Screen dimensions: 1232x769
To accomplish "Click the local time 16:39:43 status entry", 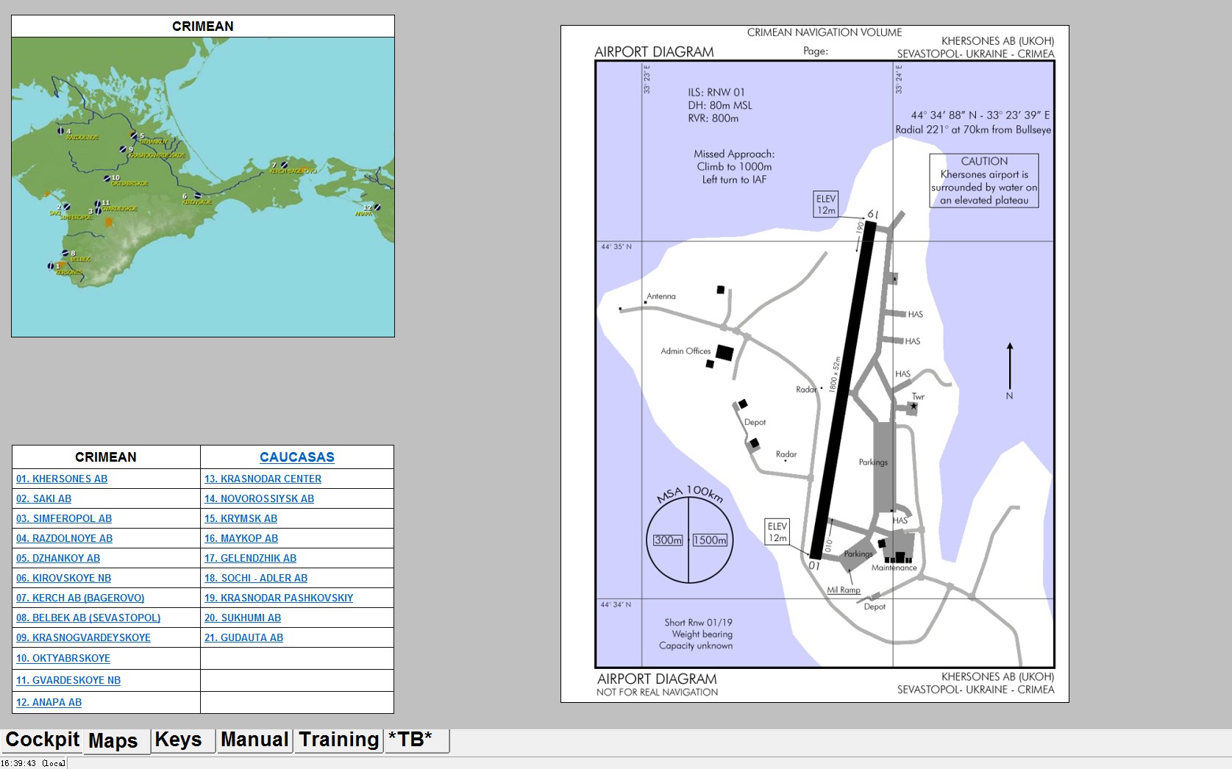I will pos(33,763).
